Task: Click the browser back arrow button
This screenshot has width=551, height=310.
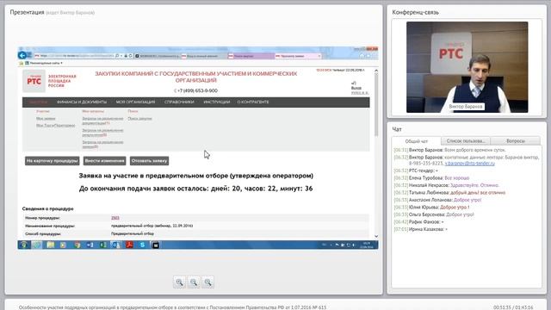Action: tap(22, 55)
